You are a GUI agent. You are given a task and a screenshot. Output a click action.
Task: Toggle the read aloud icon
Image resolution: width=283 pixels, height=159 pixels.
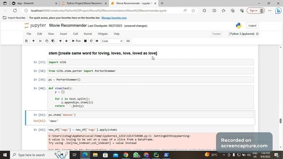click(x=185, y=11)
